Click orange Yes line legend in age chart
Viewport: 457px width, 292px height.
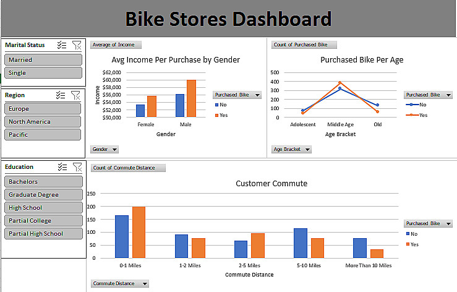[x=411, y=115]
